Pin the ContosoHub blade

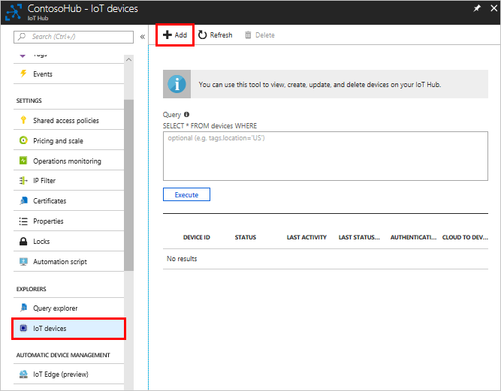477,8
